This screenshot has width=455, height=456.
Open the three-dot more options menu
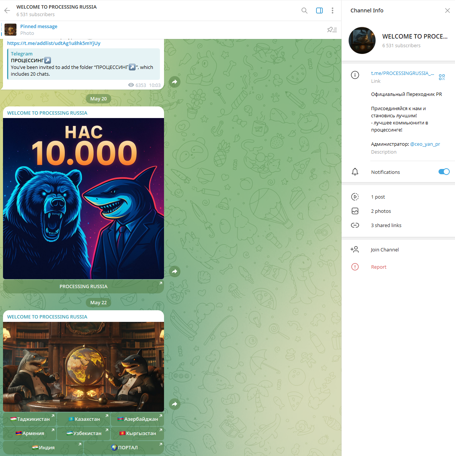pyautogui.click(x=333, y=10)
